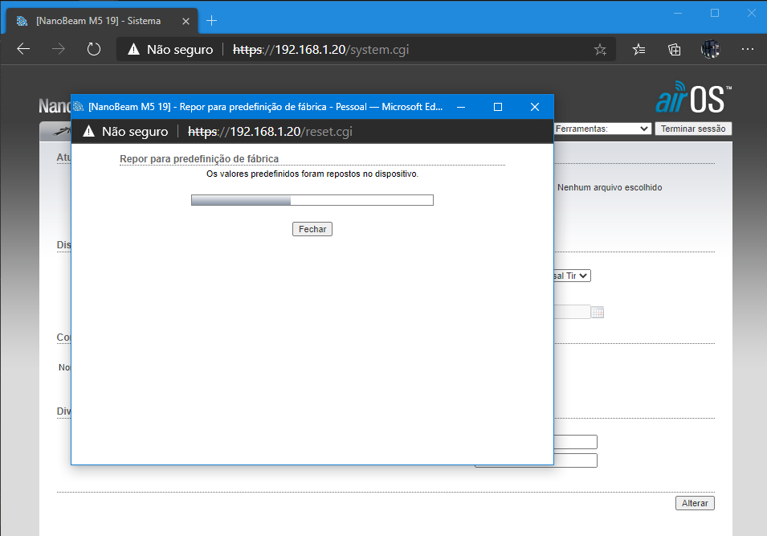Click the Repor para predefinição de fábrica heading
The width and height of the screenshot is (767, 536).
199,158
